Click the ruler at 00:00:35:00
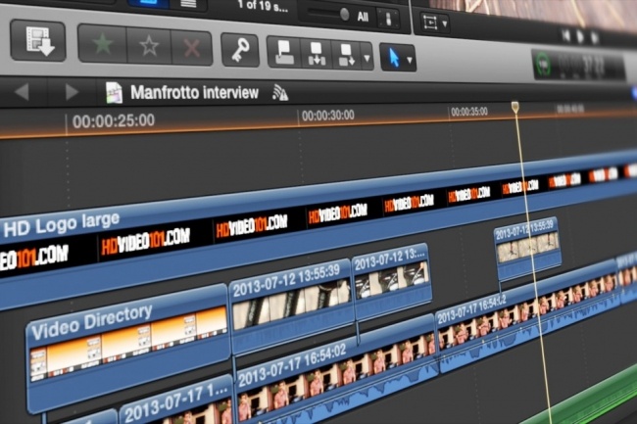This screenshot has width=637, height=424. coord(468,112)
